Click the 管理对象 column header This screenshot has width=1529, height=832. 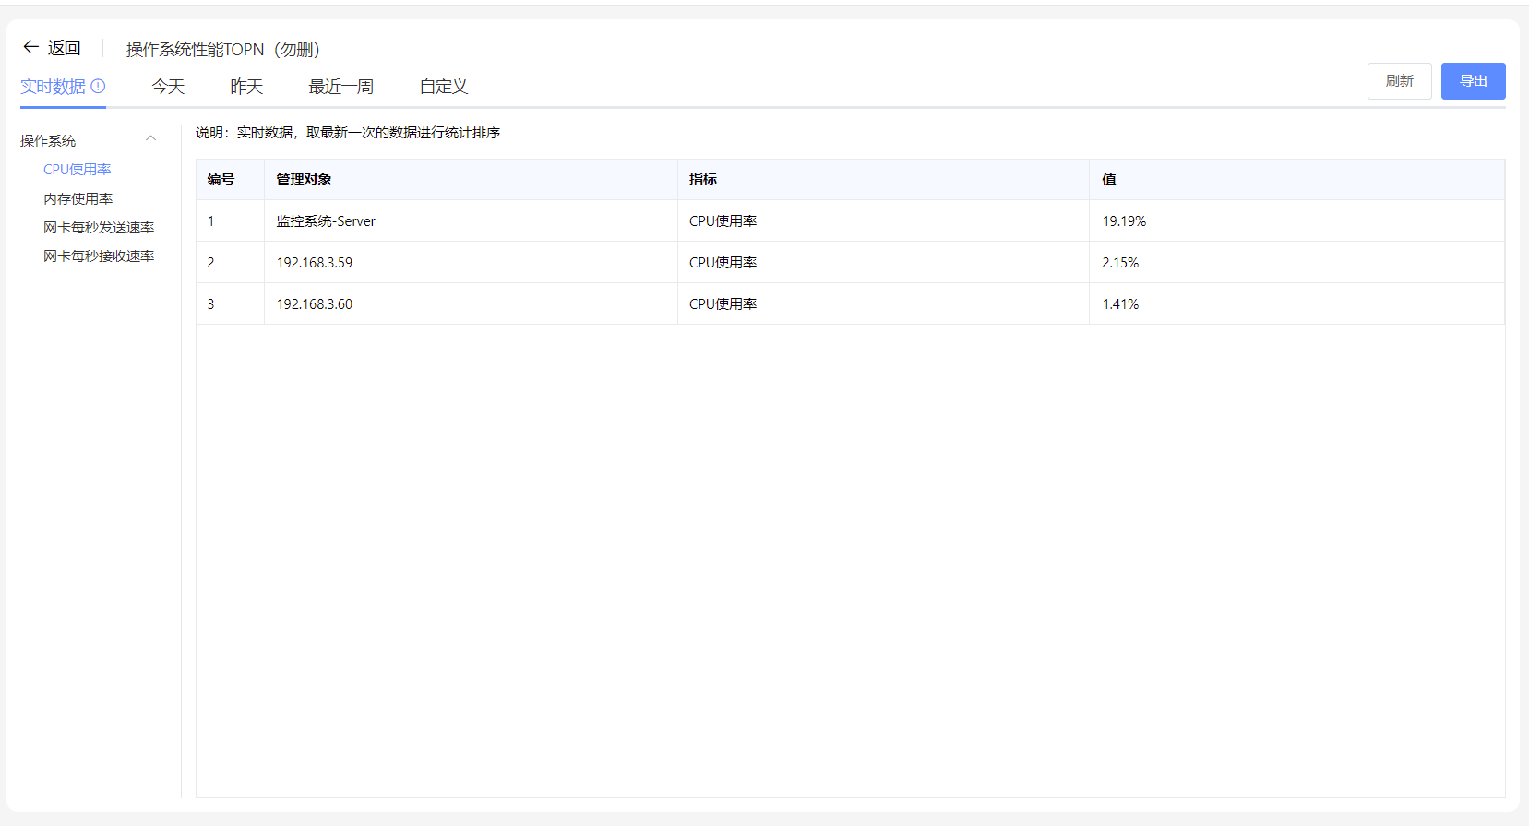tap(471, 180)
